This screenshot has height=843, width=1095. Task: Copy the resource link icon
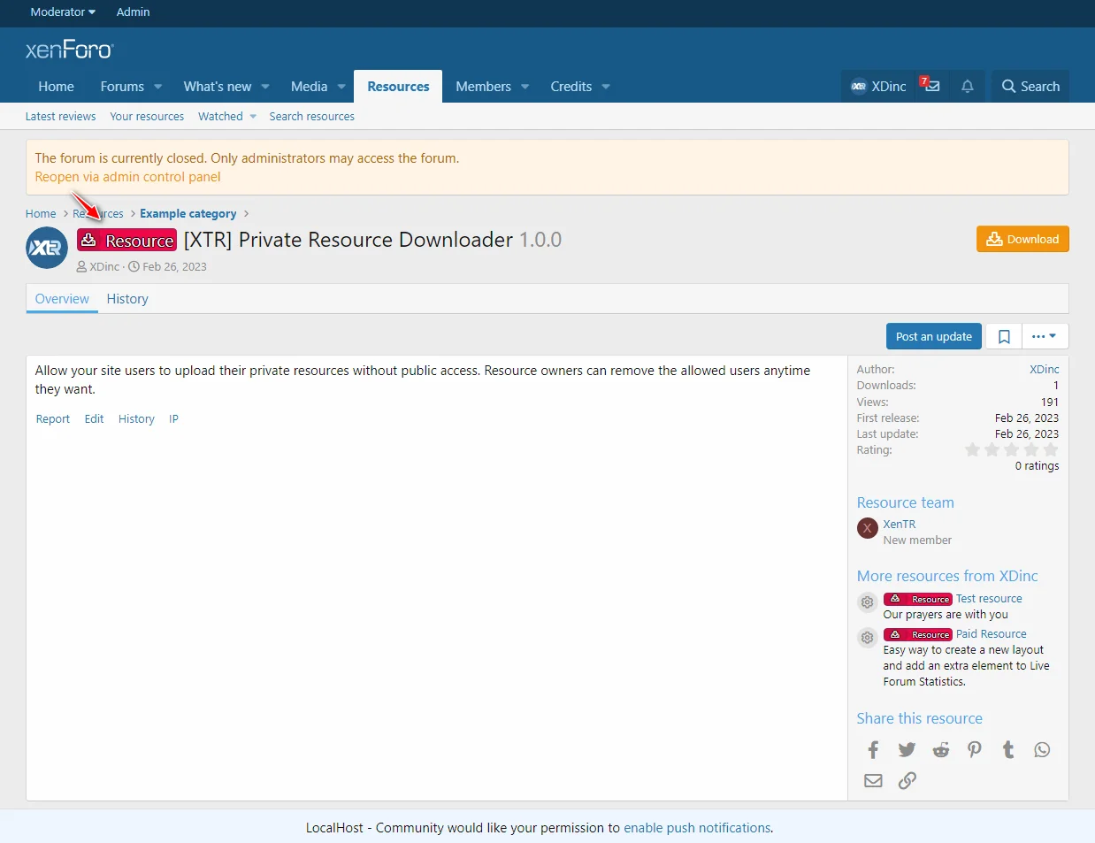907,780
